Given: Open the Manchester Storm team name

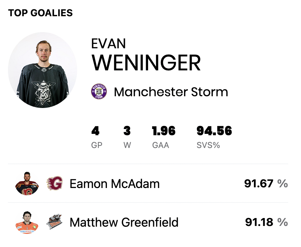Looking at the screenshot, I should point(171,92).
